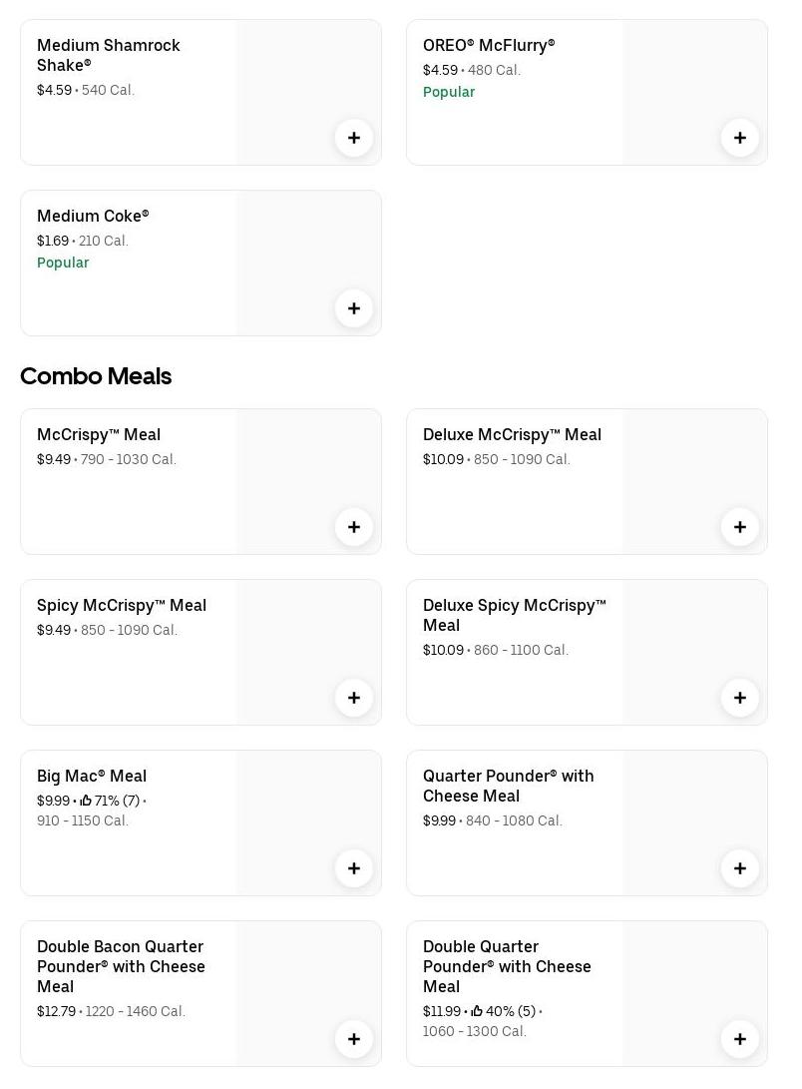This screenshot has height=1089, width=802.
Task: Open Medium Shamrock Shake item title
Action: click(x=108, y=55)
